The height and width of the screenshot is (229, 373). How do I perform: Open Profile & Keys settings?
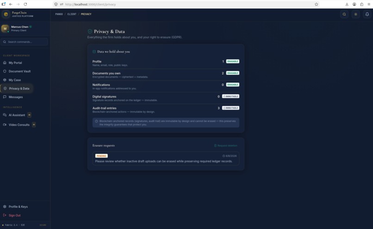(x=18, y=207)
